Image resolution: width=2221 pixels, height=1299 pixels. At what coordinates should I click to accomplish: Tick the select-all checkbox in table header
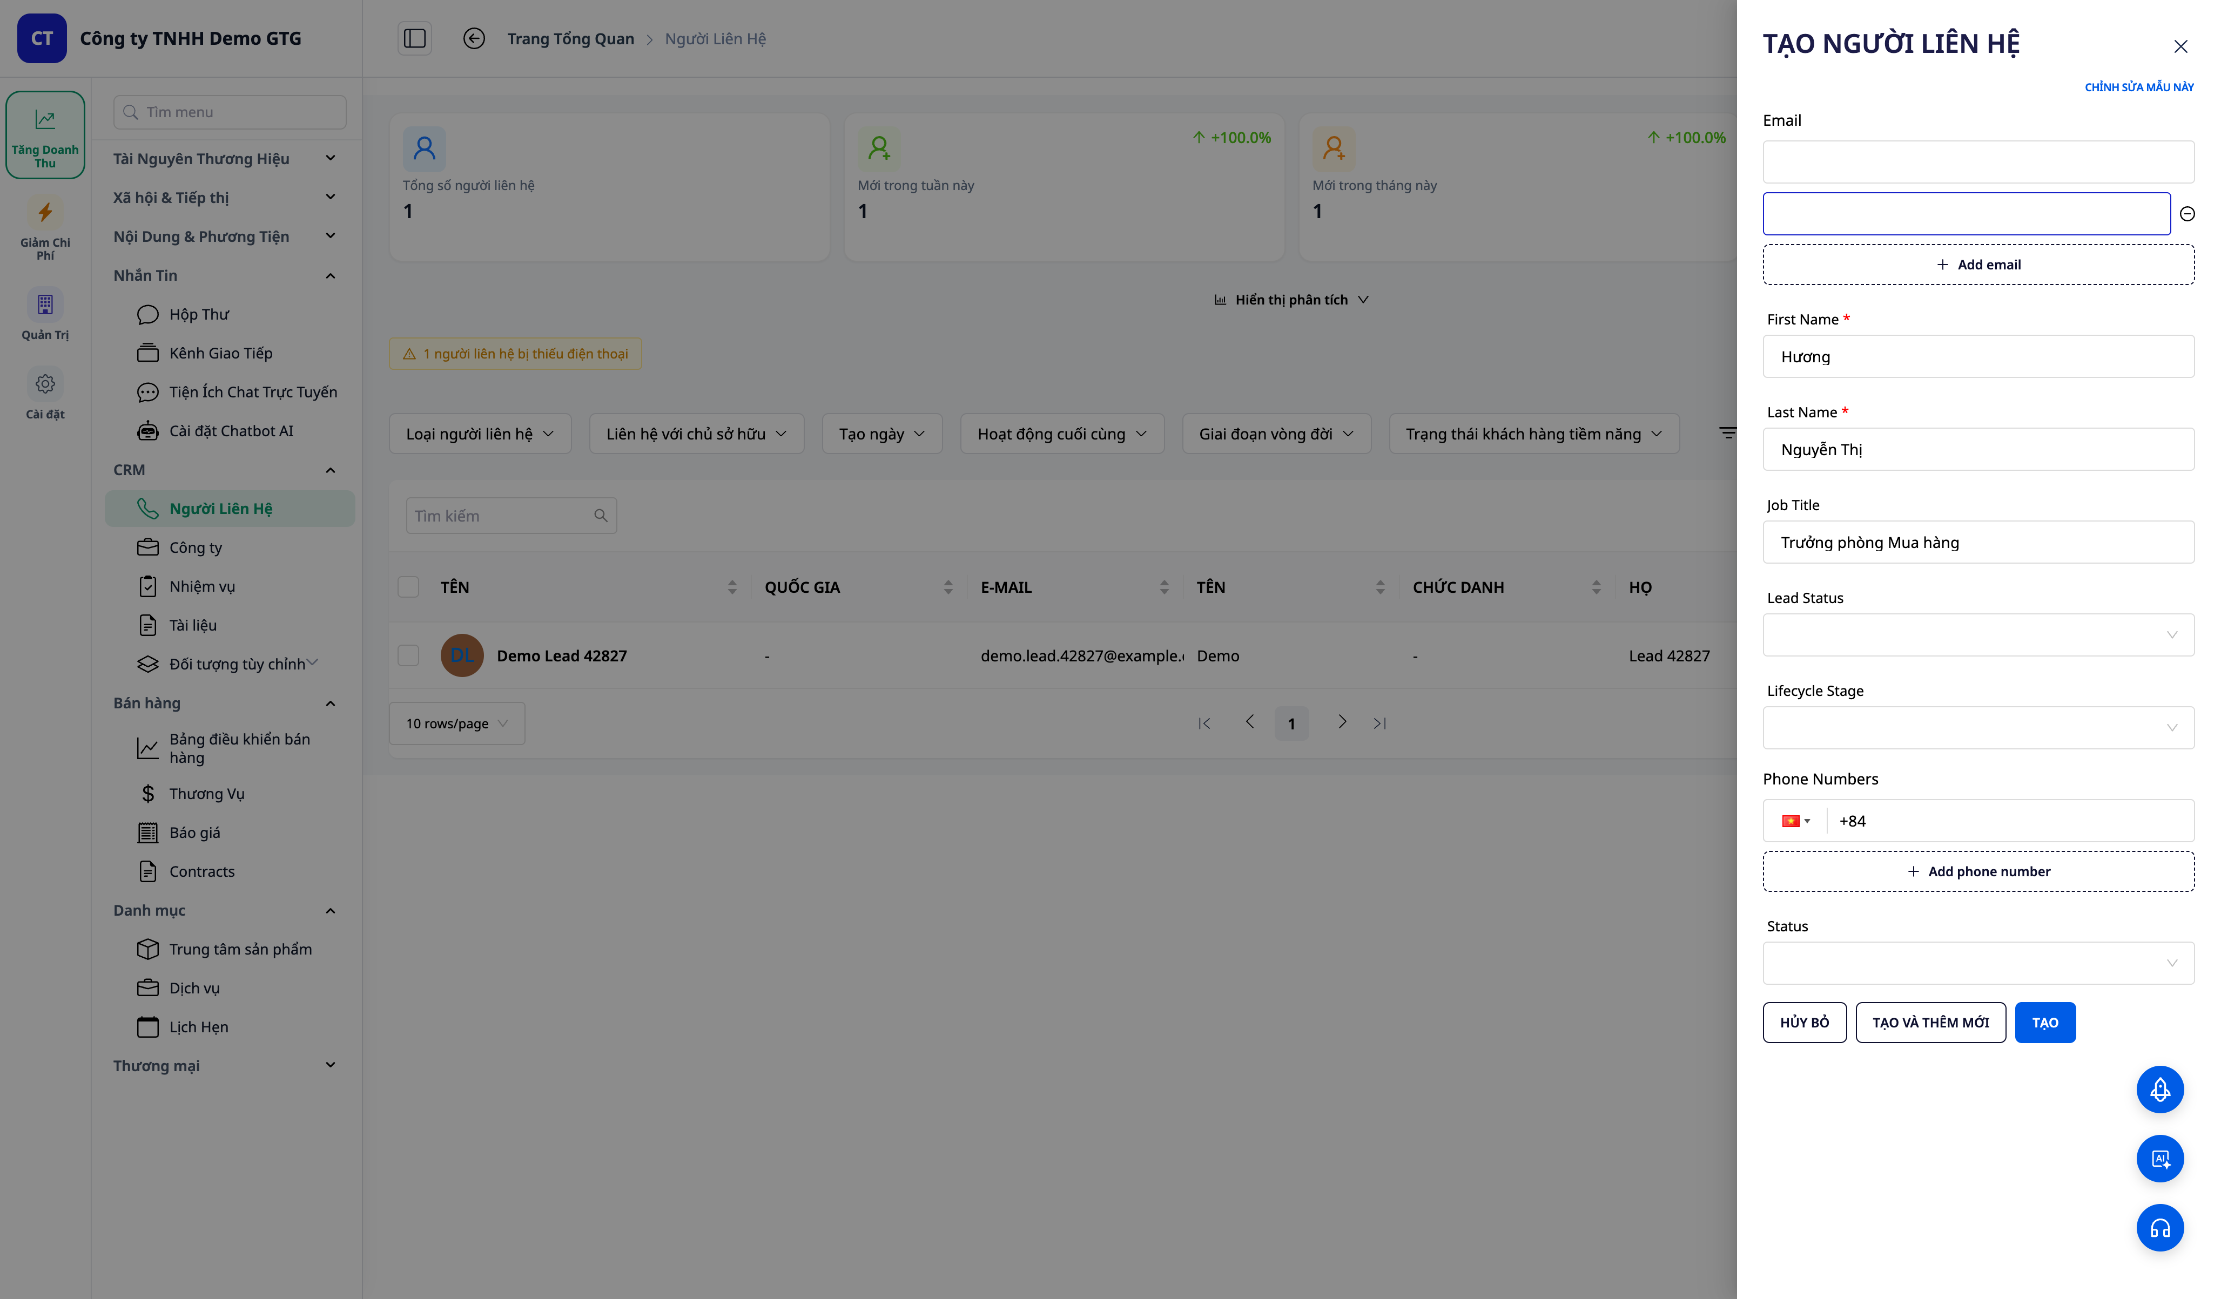coord(408,587)
